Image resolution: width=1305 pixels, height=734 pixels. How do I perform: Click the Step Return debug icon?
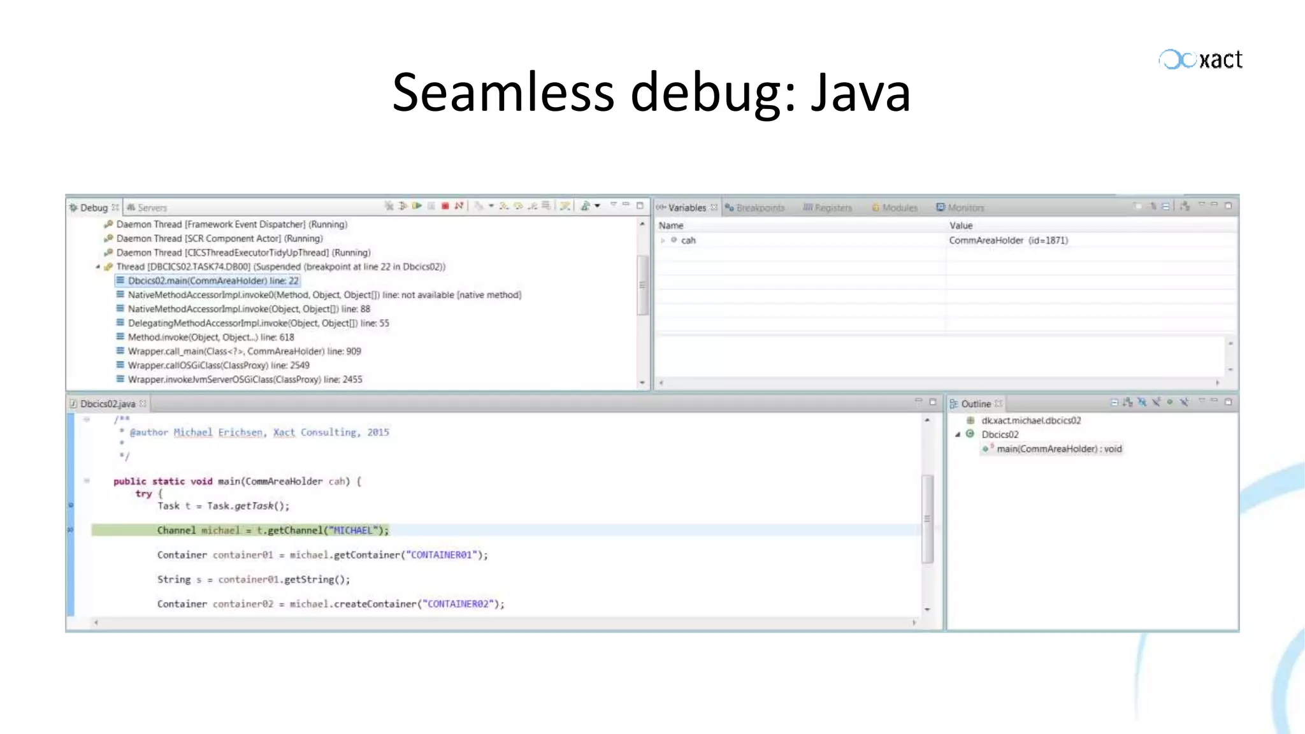pos(532,206)
